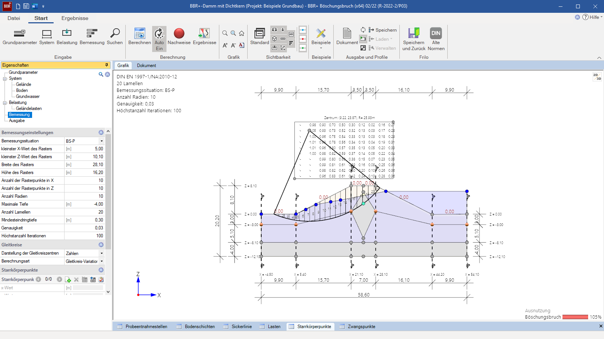
Task: Open Alte Normen DIN icon
Action: click(x=436, y=39)
